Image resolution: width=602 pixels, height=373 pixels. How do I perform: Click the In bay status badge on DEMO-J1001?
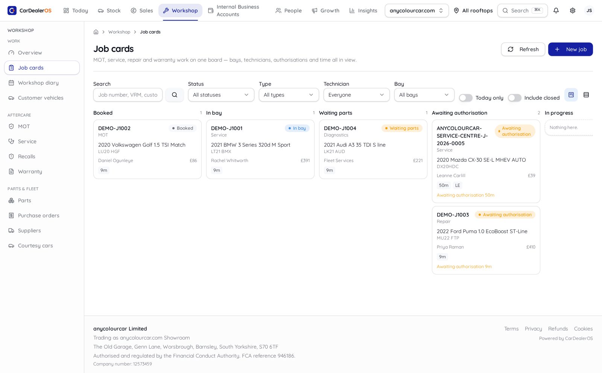click(x=297, y=128)
